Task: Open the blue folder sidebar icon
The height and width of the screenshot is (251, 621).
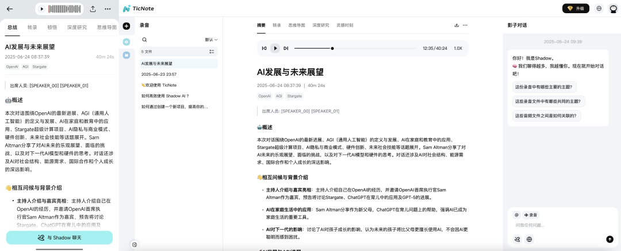Action: tap(126, 55)
